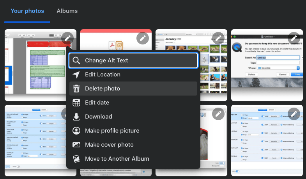This screenshot has width=306, height=179.
Task: Click pencil icon on the red-banner document photo
Action: click(67, 38)
